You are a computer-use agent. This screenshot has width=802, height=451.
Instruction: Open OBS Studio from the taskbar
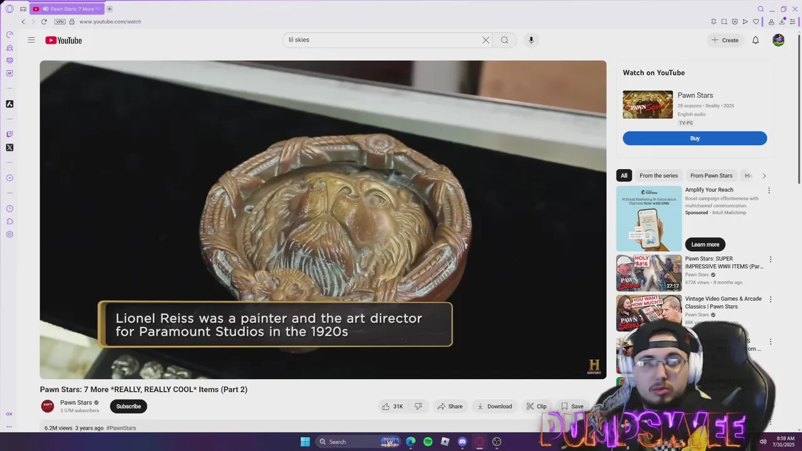[x=497, y=442]
